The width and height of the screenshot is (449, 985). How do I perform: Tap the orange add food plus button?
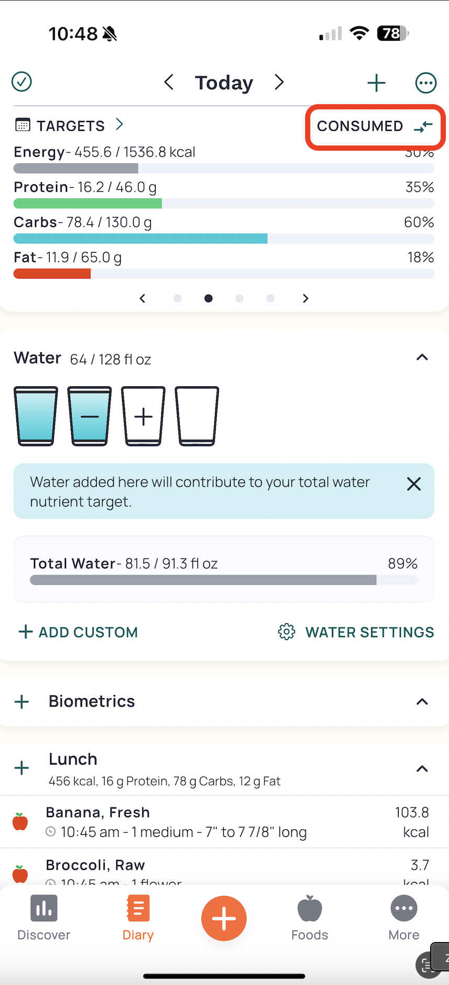224,919
